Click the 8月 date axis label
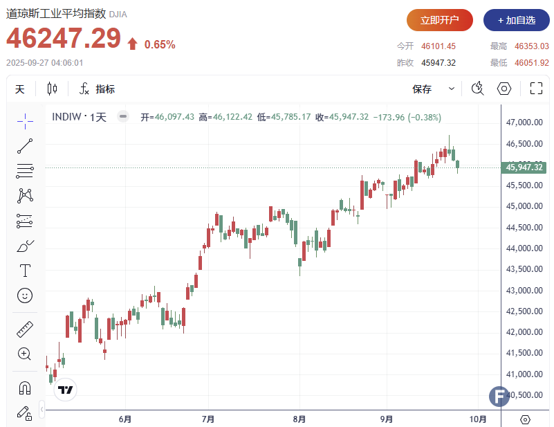Image resolution: width=554 pixels, height=427 pixels. (299, 419)
